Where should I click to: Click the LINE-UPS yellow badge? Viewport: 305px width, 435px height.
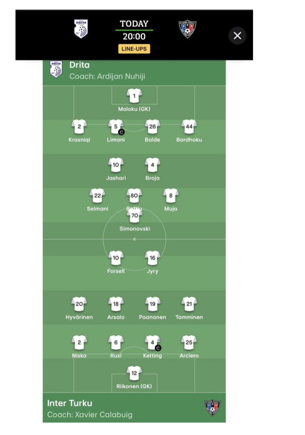coord(134,49)
